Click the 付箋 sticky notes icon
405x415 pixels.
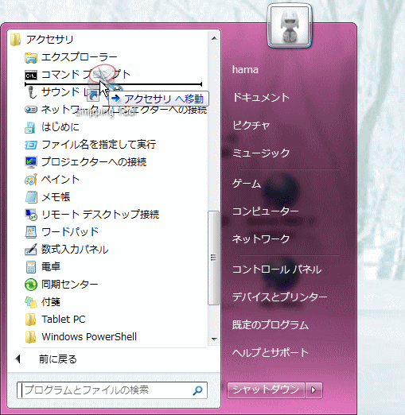coord(31,302)
